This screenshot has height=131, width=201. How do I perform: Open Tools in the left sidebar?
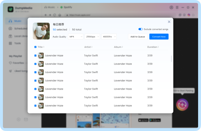coord(17,43)
